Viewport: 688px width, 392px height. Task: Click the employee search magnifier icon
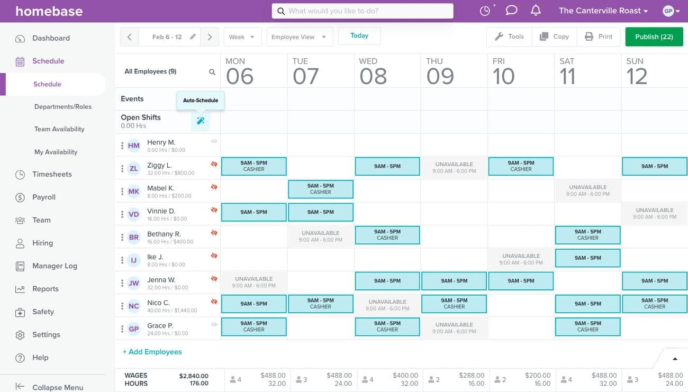coord(212,72)
